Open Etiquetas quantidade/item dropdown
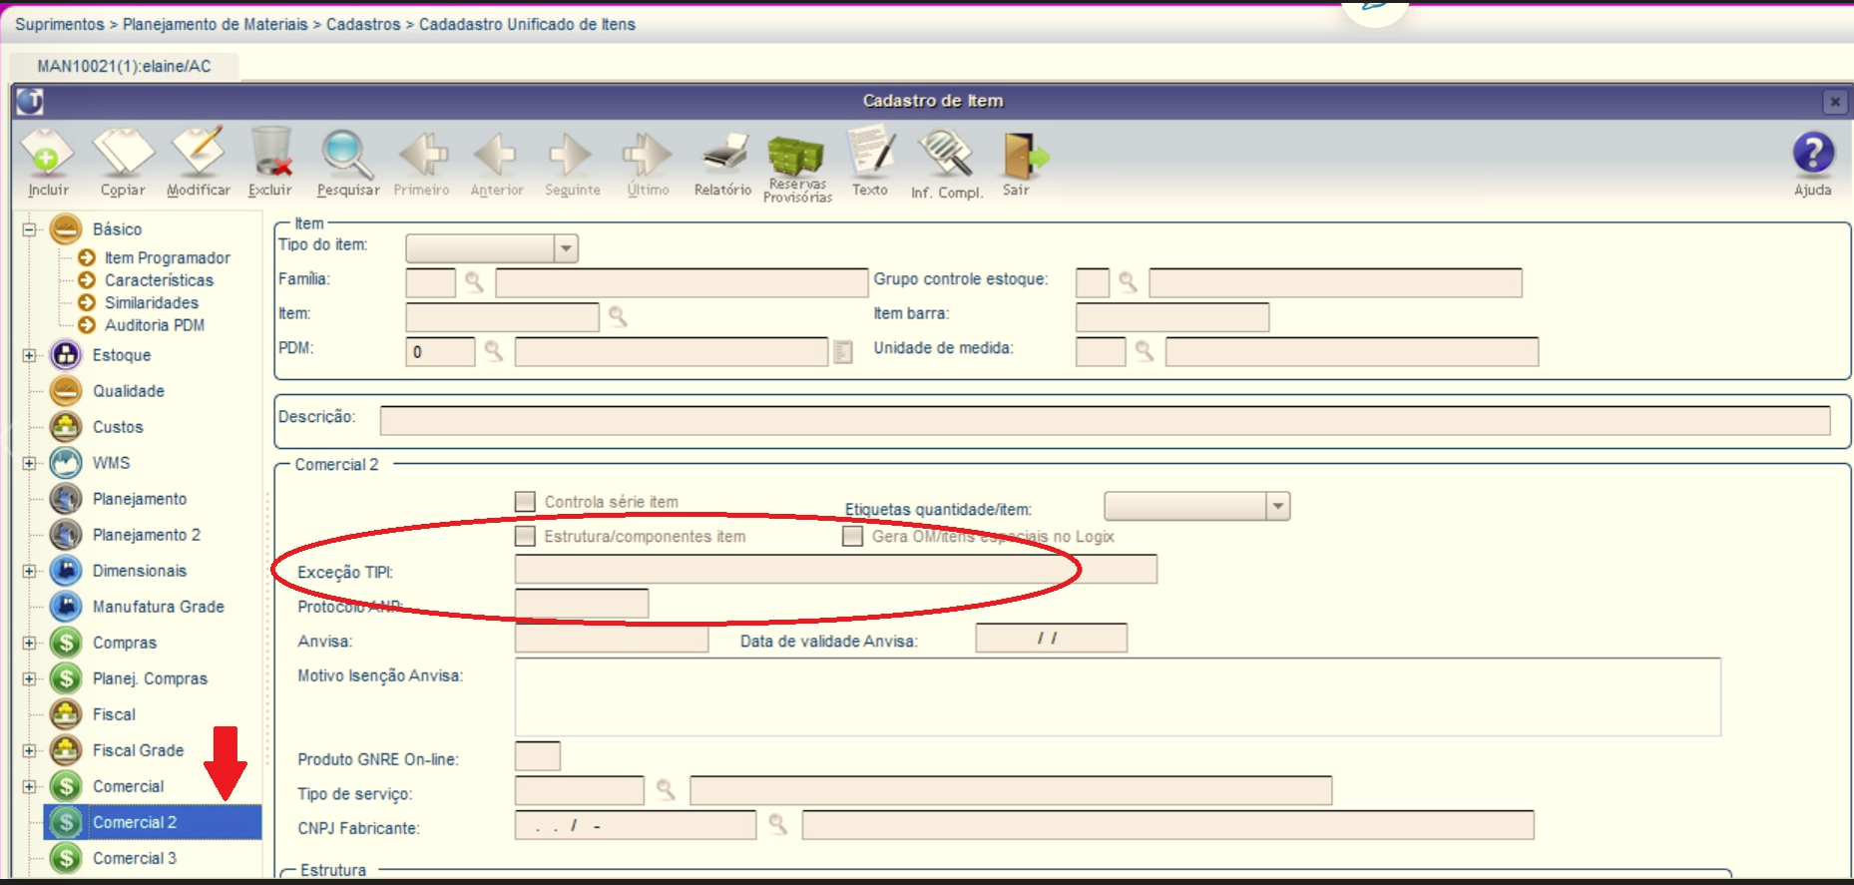The width and height of the screenshot is (1854, 885). pyautogui.click(x=1278, y=506)
